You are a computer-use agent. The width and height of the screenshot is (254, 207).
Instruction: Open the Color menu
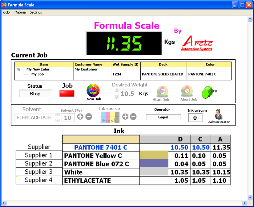7,12
